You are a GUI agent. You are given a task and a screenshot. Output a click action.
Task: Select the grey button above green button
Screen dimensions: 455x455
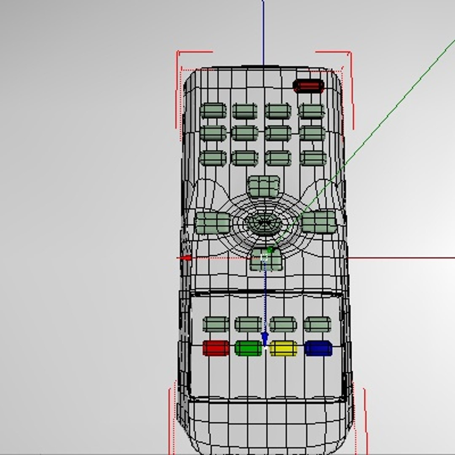[x=249, y=324]
